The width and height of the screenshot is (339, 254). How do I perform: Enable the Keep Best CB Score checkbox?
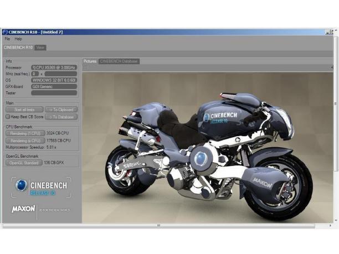8,117
